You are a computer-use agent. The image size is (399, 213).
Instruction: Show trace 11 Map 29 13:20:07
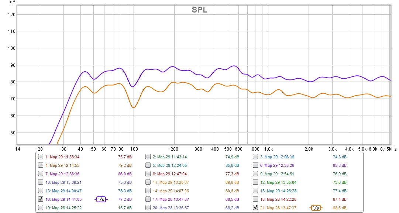pos(148,182)
